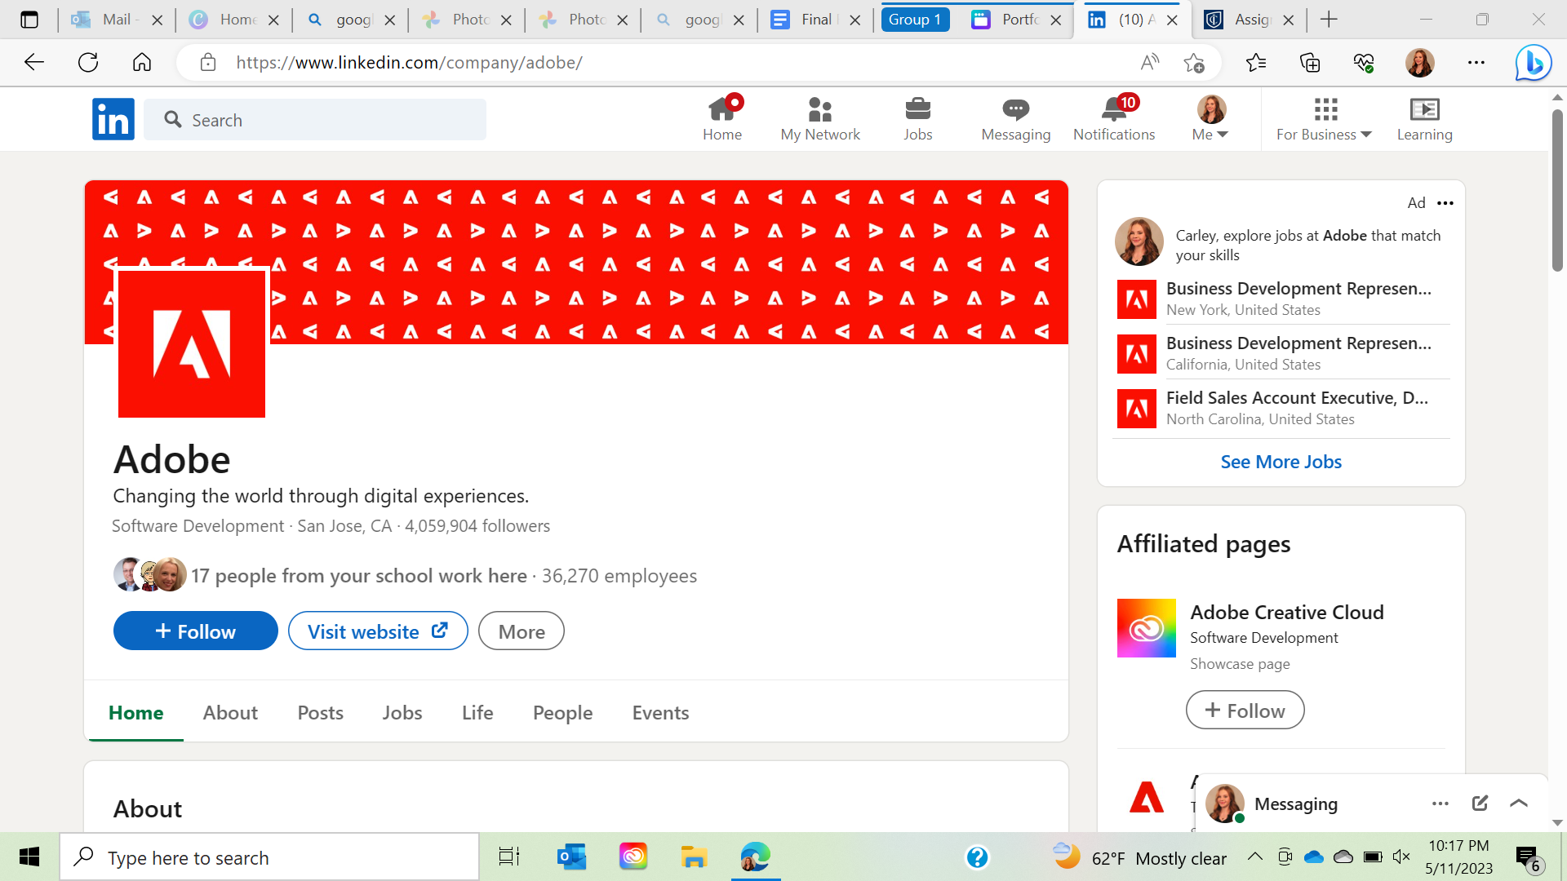Switch to the Posts tab
This screenshot has height=881, width=1567.
point(320,712)
